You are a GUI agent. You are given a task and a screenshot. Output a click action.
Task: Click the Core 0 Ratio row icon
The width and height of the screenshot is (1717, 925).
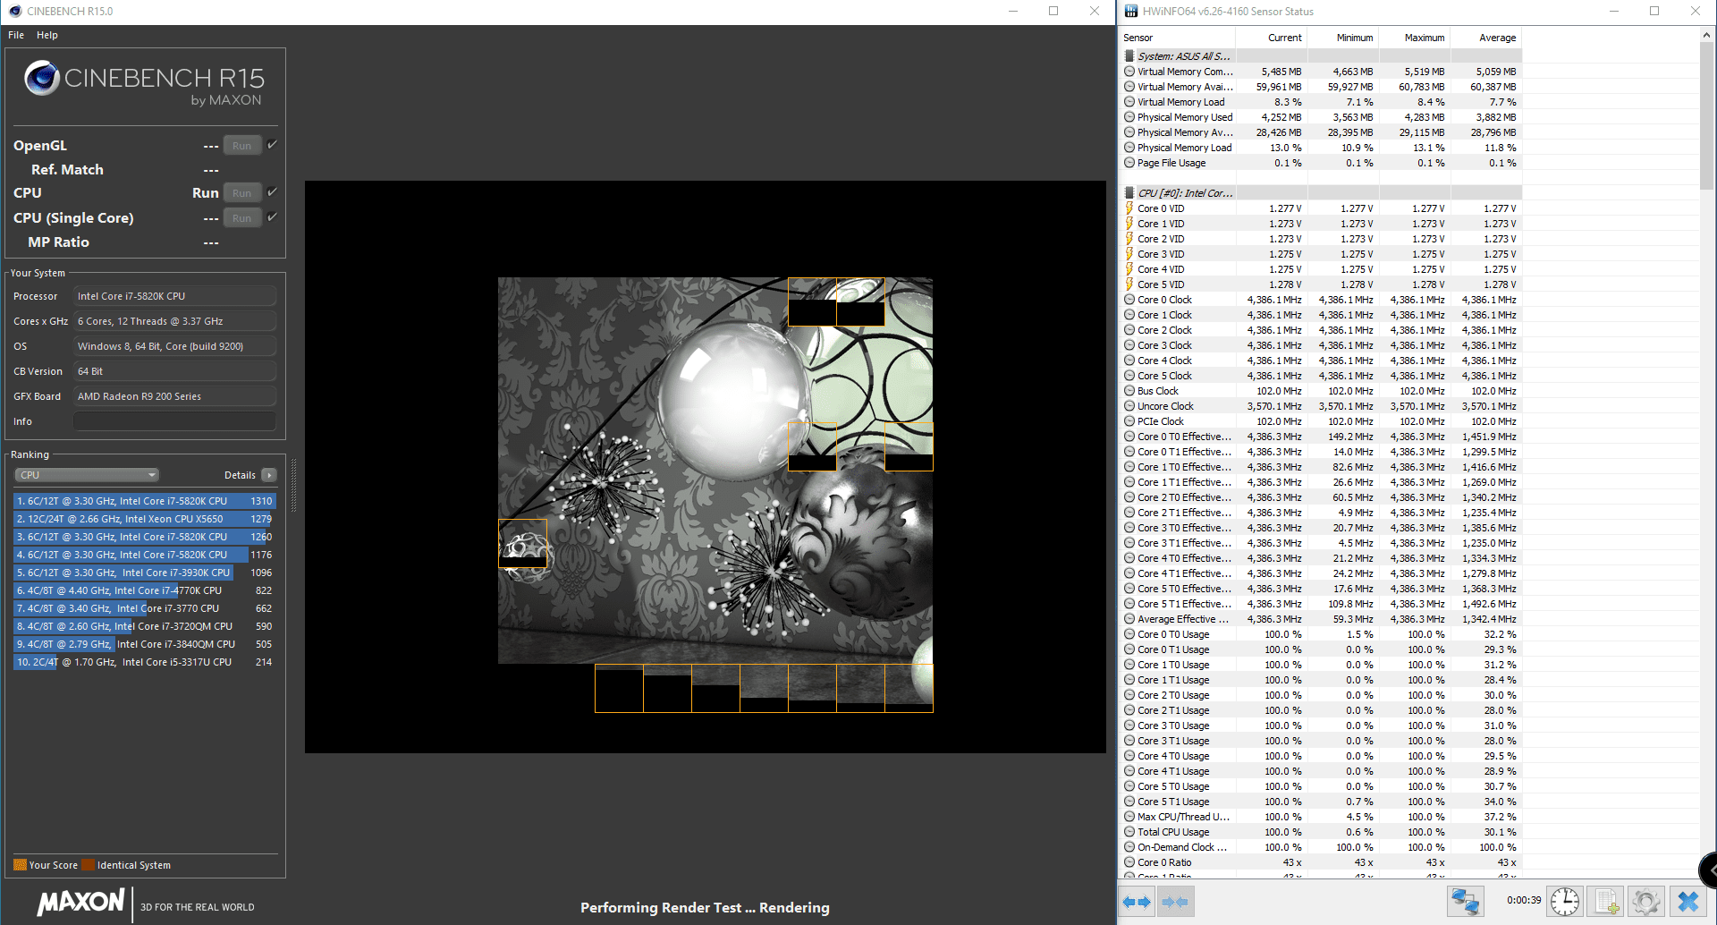coord(1129,862)
